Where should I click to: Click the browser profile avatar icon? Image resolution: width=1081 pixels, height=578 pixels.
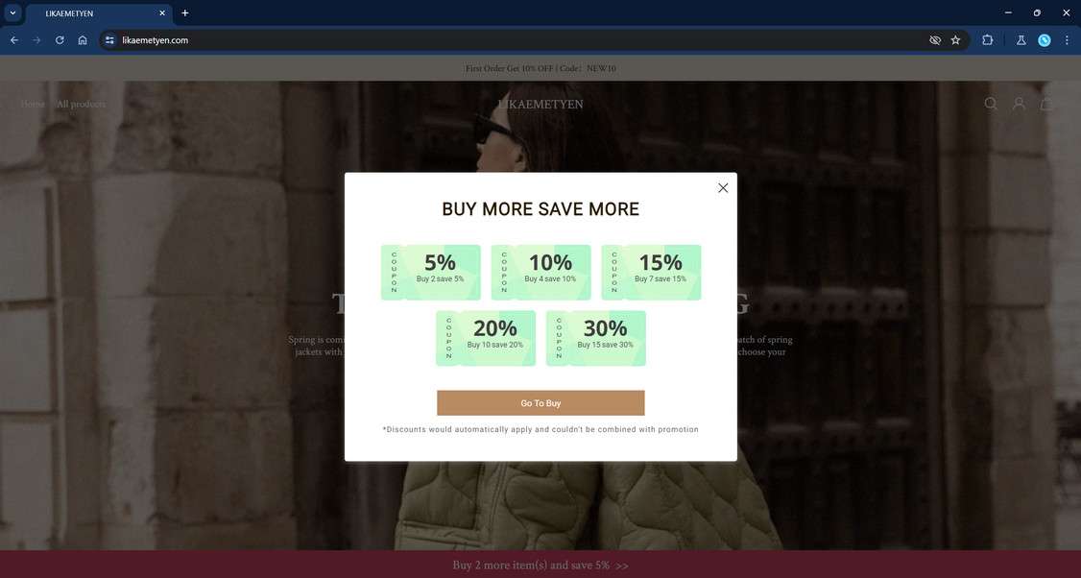tap(1044, 40)
